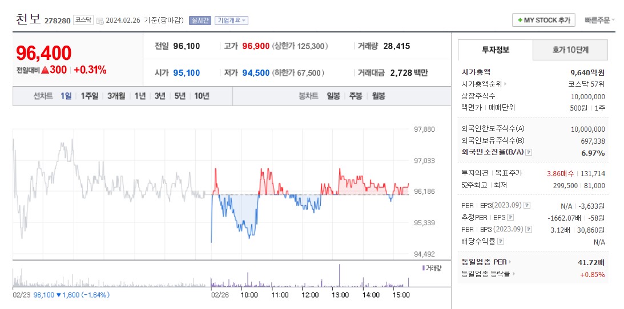This screenshot has width=624, height=309.
Task: Click the 시가 value 95,100
Action: pos(187,72)
